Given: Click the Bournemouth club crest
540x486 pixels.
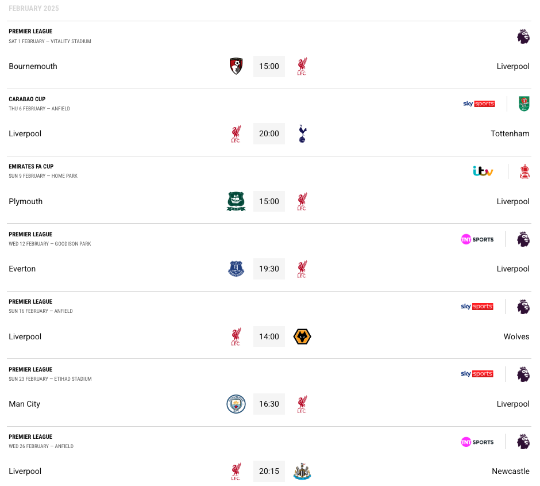Looking at the screenshot, I should (x=236, y=66).
